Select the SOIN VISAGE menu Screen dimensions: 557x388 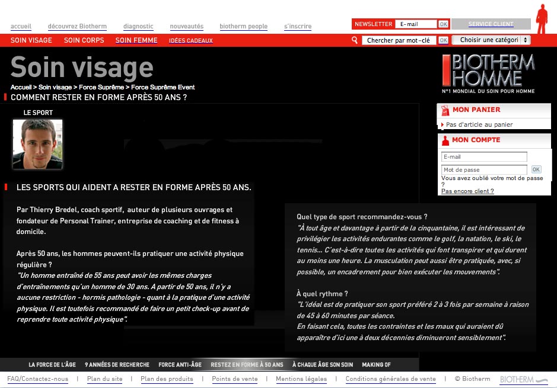pyautogui.click(x=31, y=40)
